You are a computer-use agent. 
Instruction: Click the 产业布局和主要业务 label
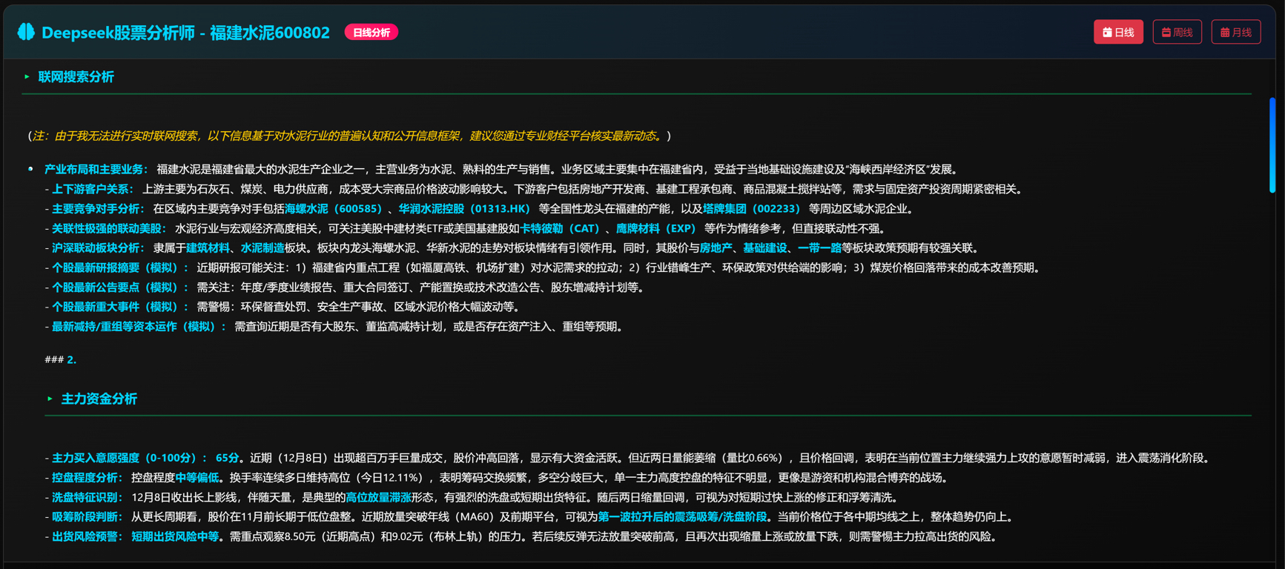point(96,170)
